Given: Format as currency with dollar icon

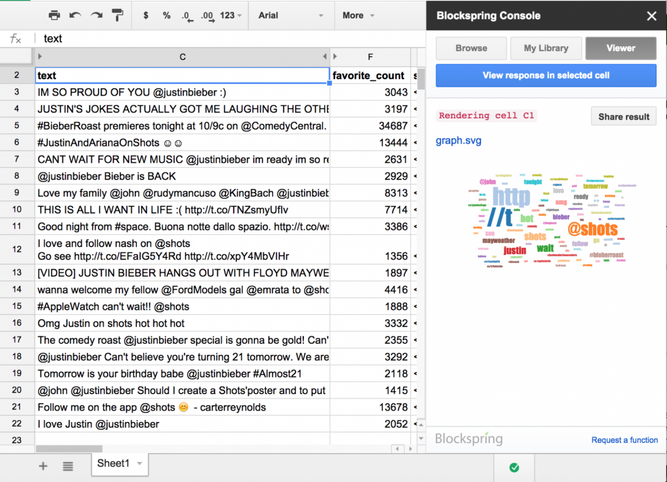Looking at the screenshot, I should pos(146,15).
